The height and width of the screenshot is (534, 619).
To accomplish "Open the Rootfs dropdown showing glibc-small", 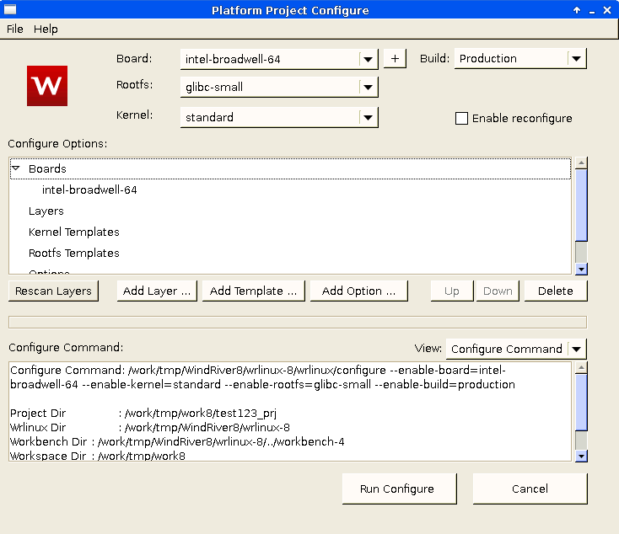I will point(367,88).
